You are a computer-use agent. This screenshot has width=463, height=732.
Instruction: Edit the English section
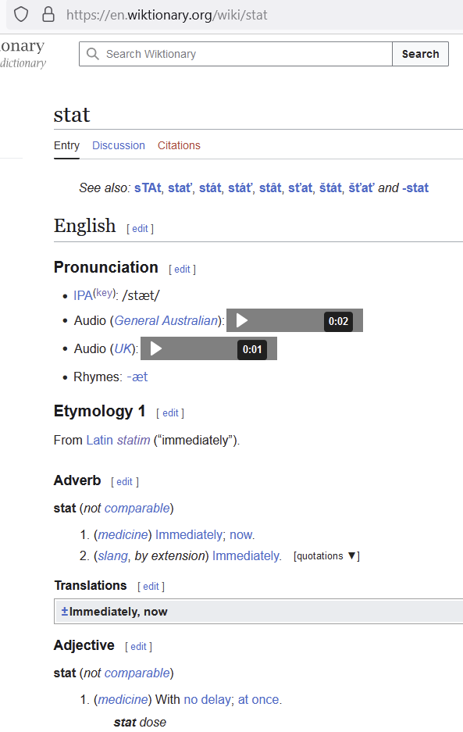tap(140, 229)
